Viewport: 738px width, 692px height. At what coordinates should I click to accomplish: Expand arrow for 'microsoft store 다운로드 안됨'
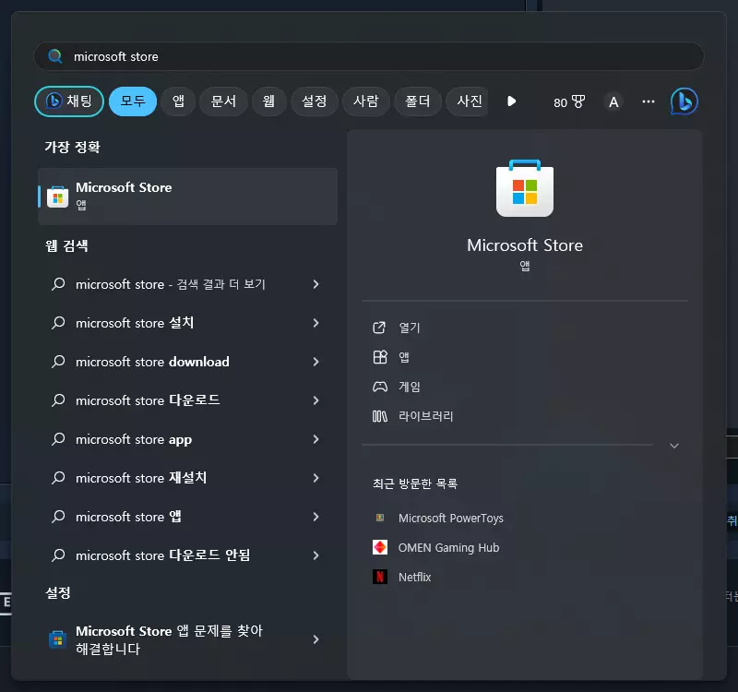(x=315, y=555)
